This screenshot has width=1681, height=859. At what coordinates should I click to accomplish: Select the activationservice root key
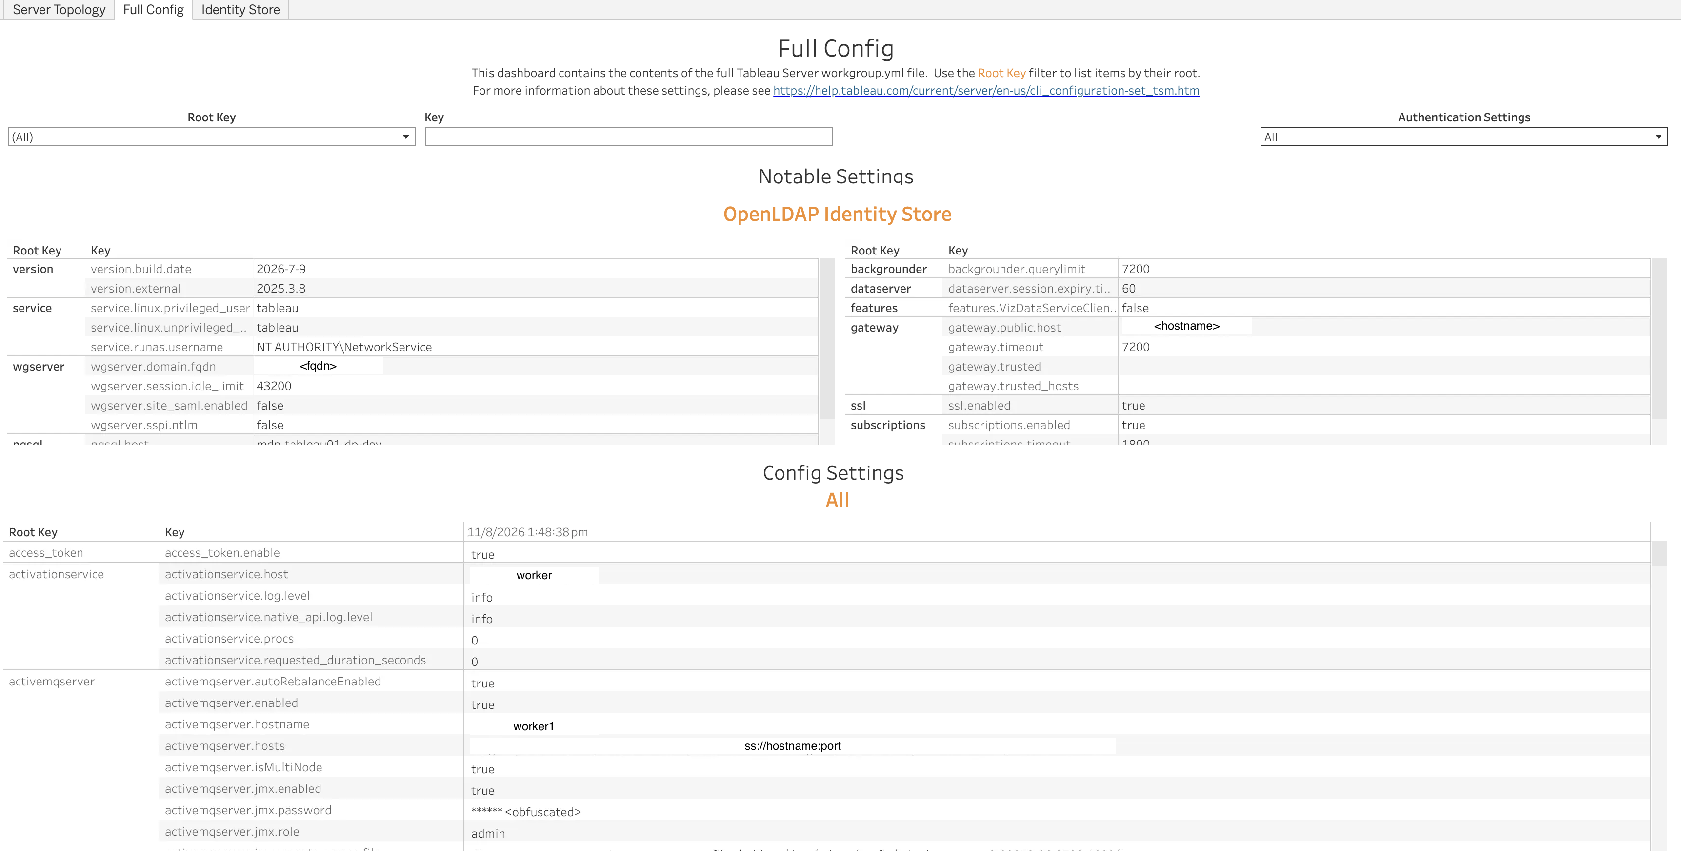click(56, 575)
